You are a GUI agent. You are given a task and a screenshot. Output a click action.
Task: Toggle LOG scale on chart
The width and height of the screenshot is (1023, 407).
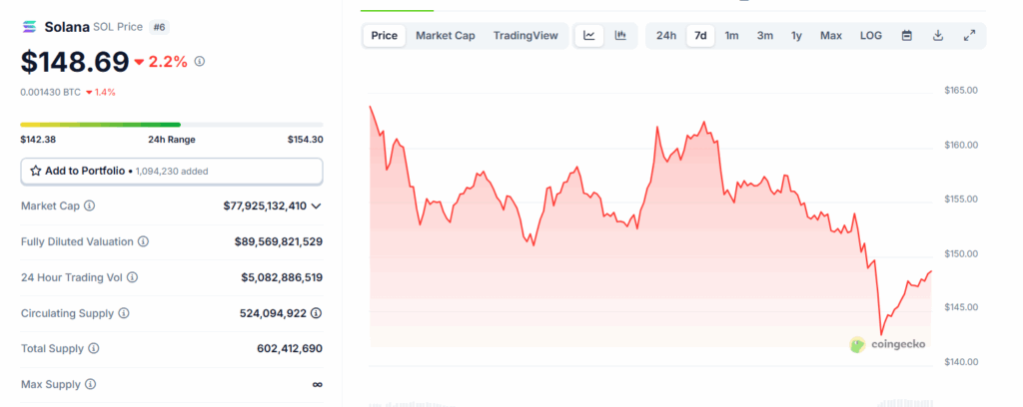pos(871,36)
